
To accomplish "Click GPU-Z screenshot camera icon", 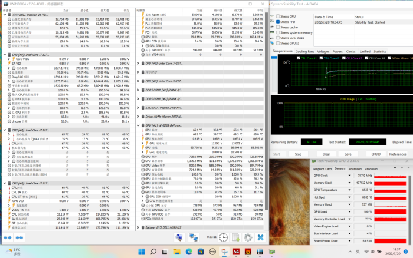I will click(x=395, y=167).
